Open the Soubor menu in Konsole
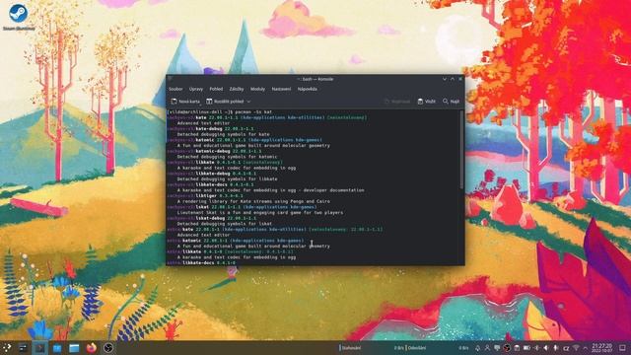 pos(175,89)
